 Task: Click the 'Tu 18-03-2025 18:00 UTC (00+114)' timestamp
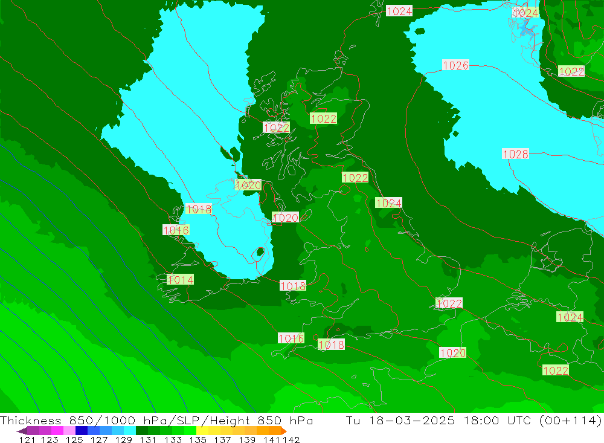pos(474,420)
